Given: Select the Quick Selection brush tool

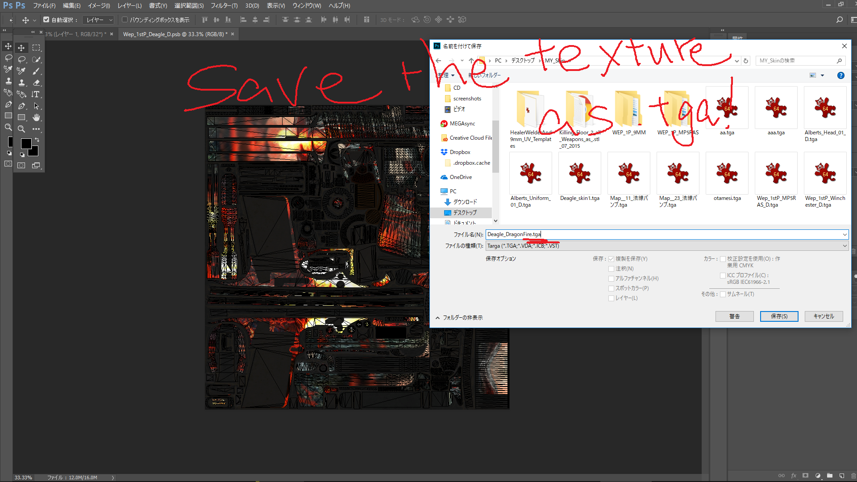Looking at the screenshot, I should (x=36, y=59).
